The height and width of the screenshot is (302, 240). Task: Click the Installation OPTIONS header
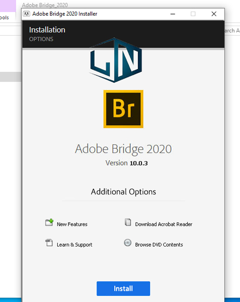pyautogui.click(x=47, y=34)
